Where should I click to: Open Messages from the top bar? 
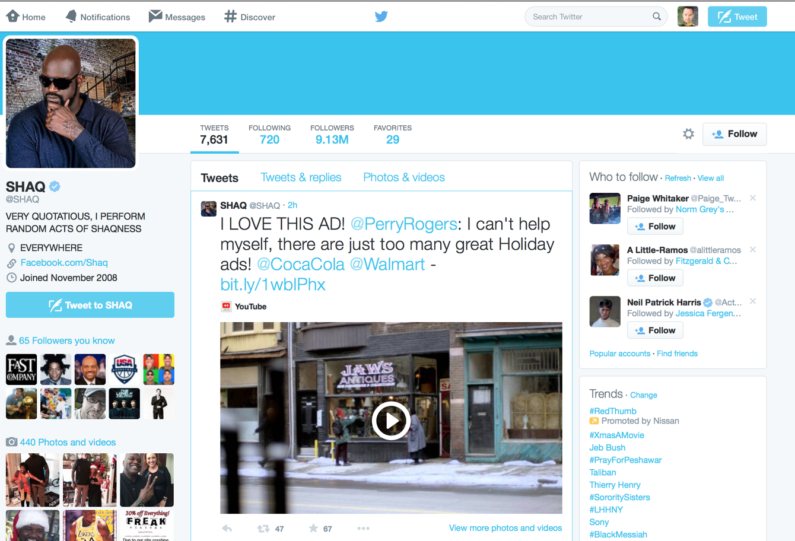click(177, 17)
